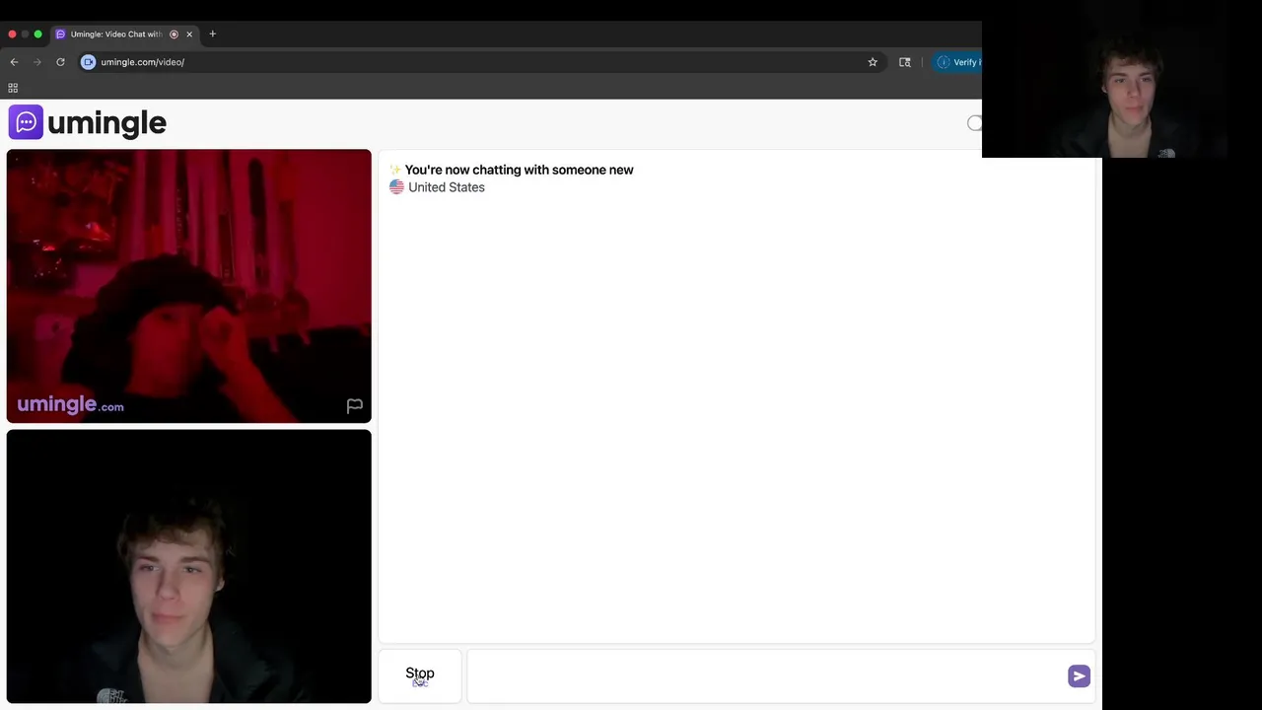Focus the chat message input field

click(766, 675)
